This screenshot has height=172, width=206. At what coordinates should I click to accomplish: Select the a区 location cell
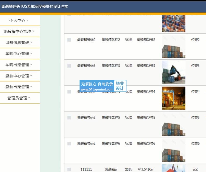[x=195, y=169]
